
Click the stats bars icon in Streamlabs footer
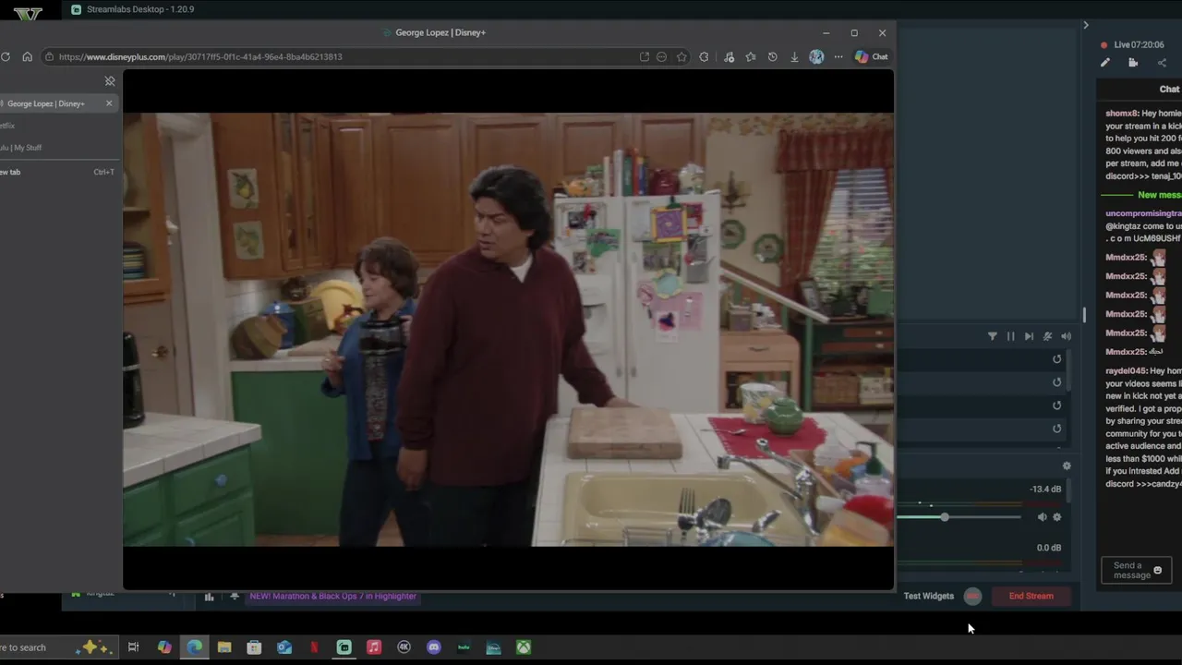209,597
